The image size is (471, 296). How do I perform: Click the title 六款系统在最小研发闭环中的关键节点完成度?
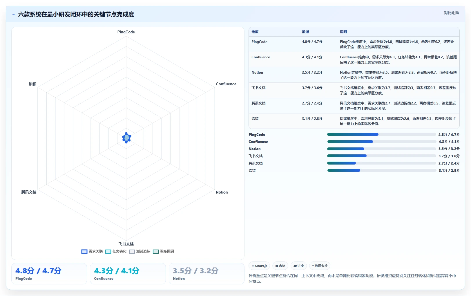click(x=76, y=14)
